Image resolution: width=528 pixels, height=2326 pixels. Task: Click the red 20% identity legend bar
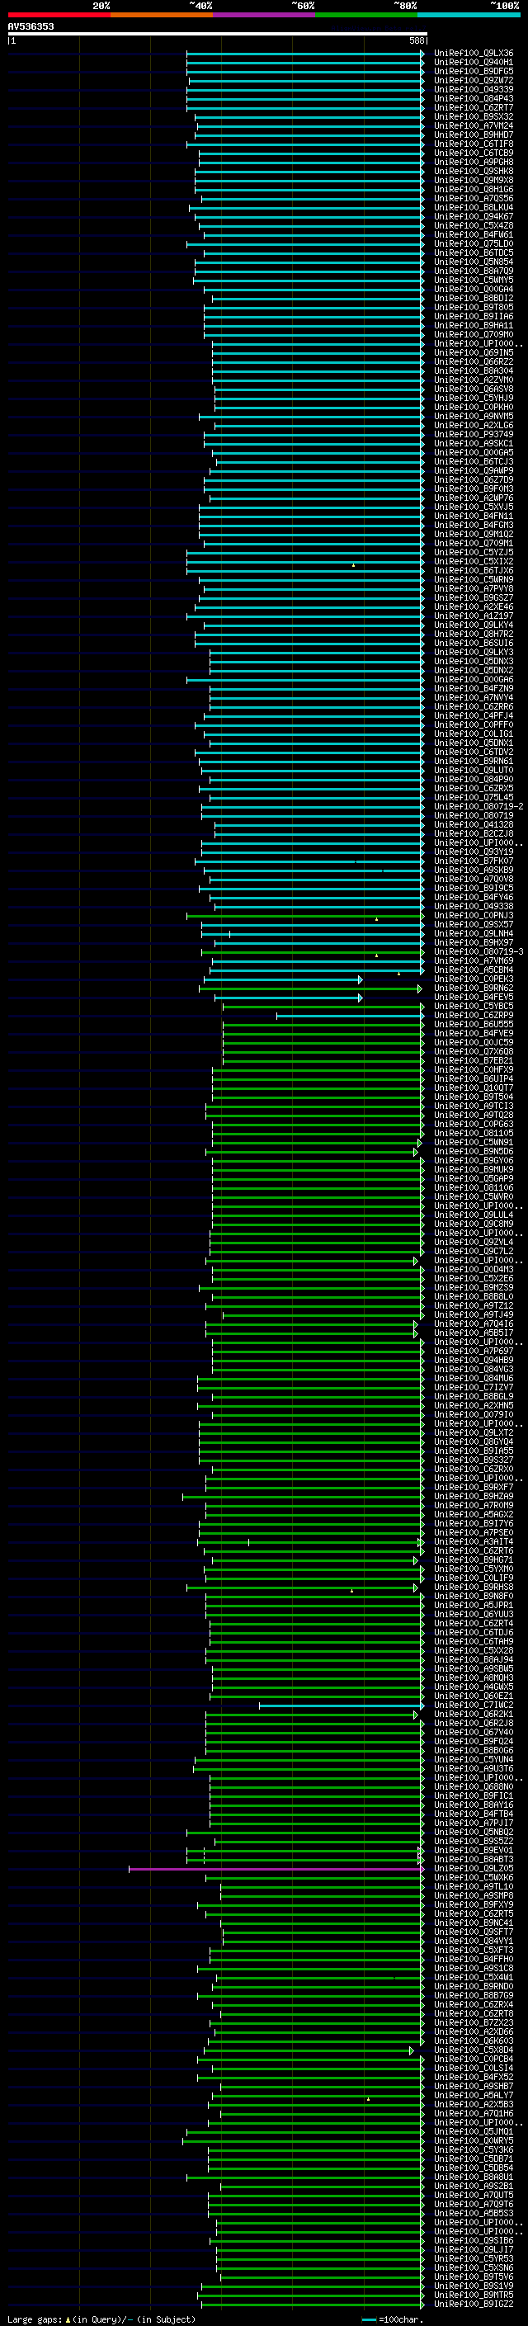pos(59,15)
